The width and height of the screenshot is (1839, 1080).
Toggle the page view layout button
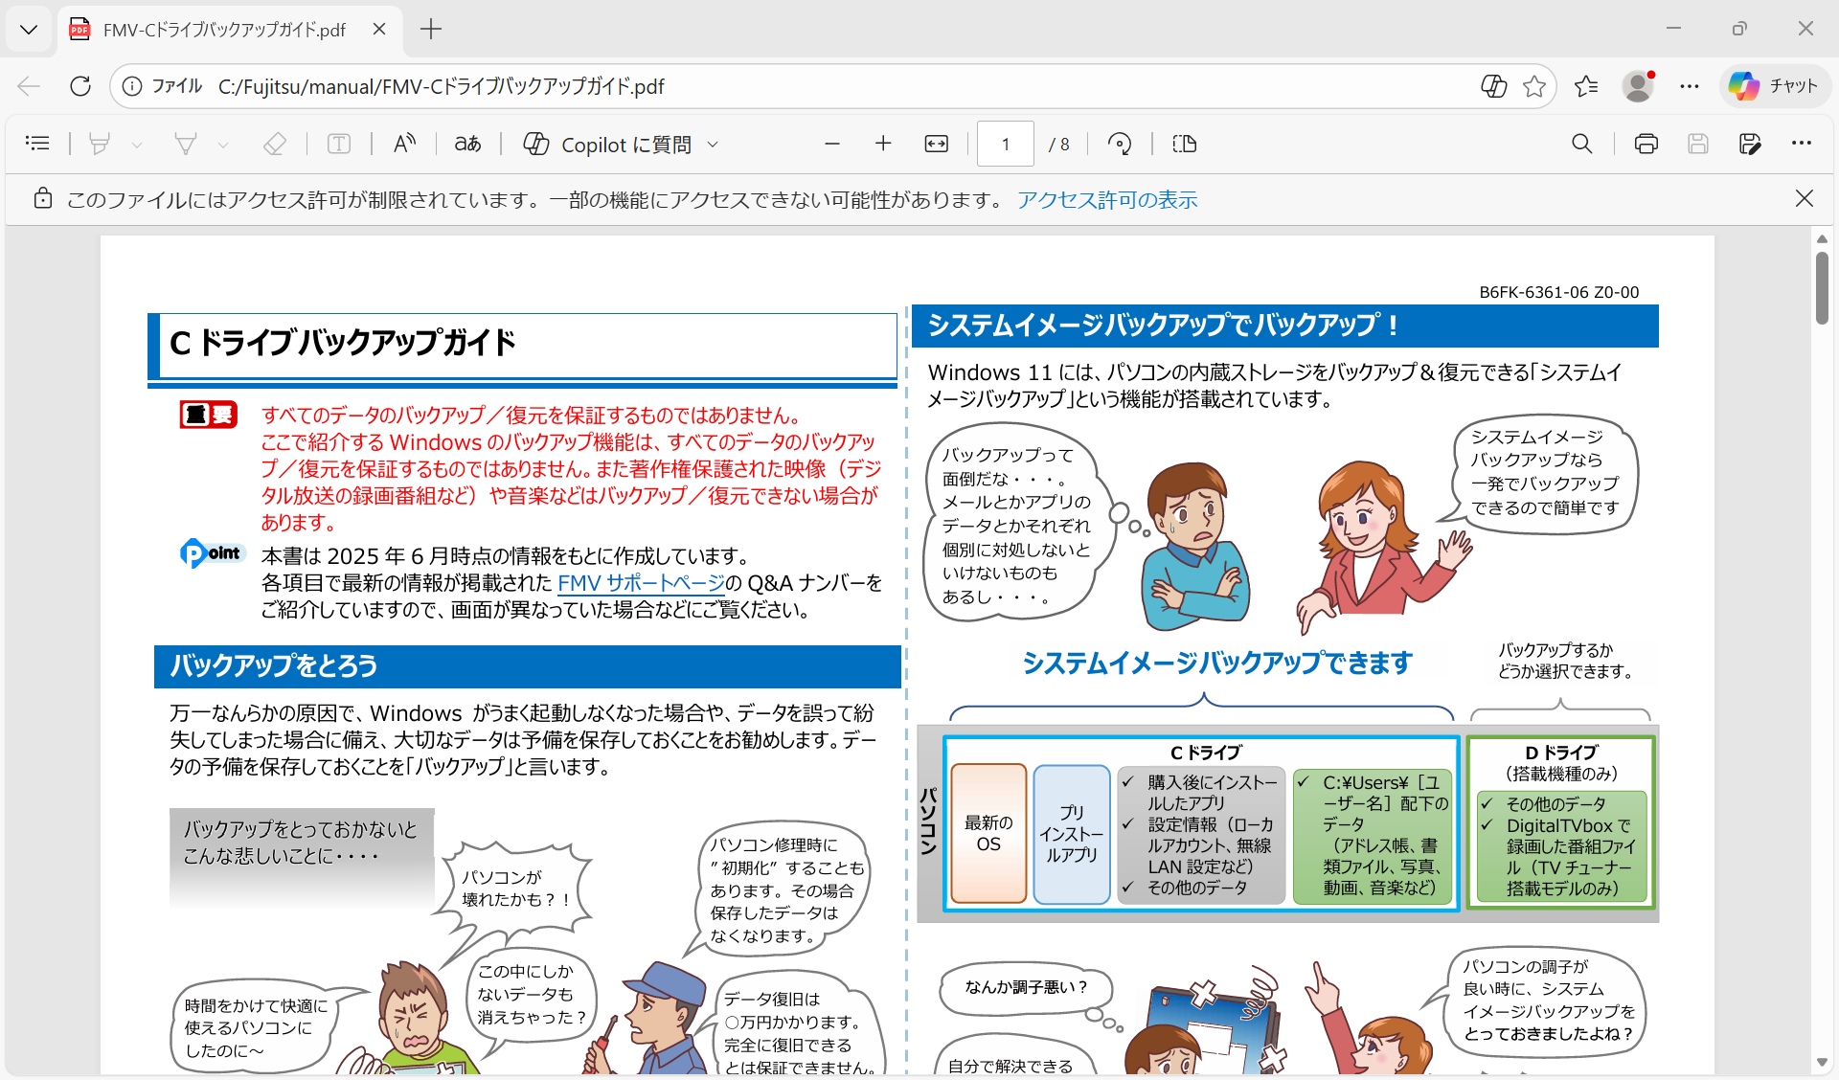click(x=1185, y=144)
